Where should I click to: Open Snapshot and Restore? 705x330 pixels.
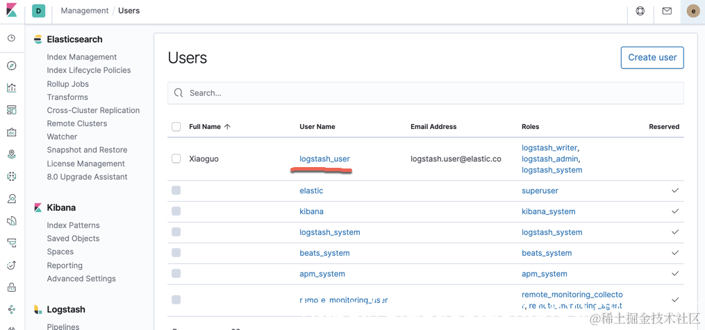pos(87,150)
